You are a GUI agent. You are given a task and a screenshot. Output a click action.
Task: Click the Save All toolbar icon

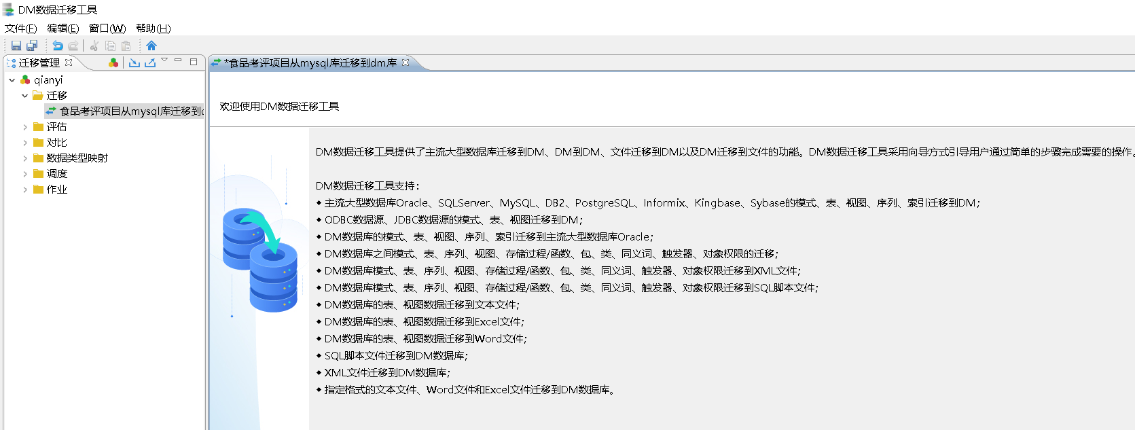[32, 46]
